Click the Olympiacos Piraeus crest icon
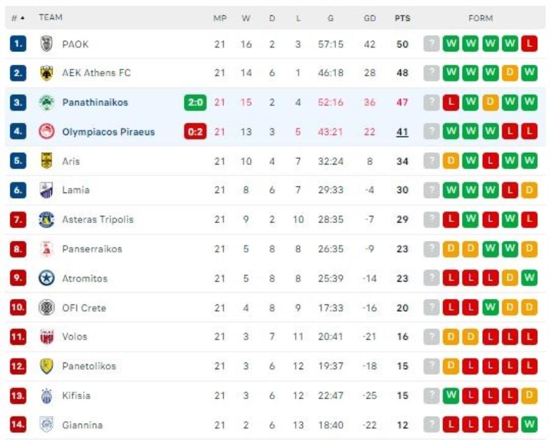This screenshot has width=550, height=445. pyautogui.click(x=46, y=131)
